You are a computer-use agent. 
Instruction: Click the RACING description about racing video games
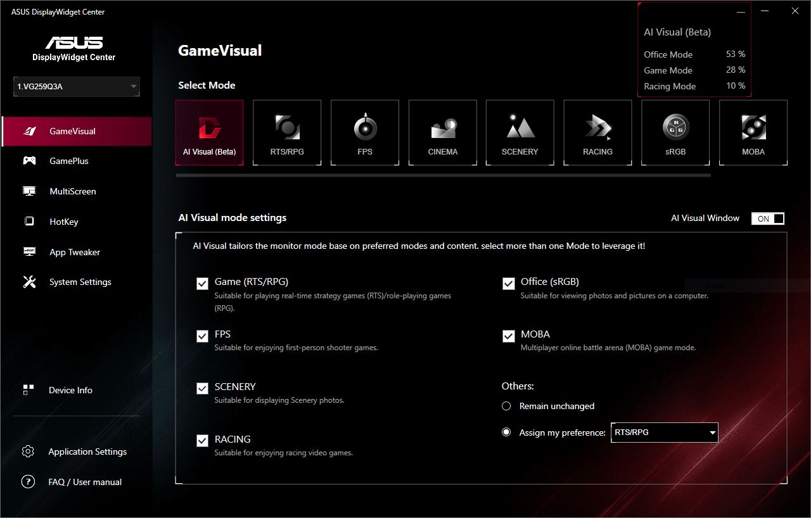(283, 453)
